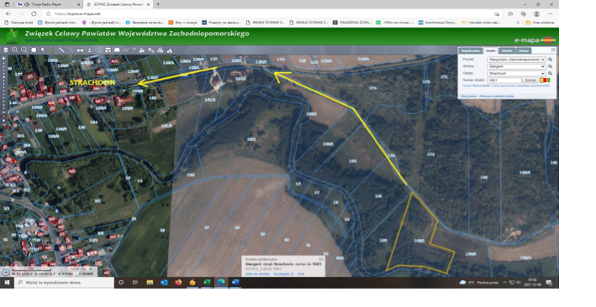Image resolution: width=596 pixels, height=307 pixels.
Task: Open a new browser tab
Action: [158, 4]
